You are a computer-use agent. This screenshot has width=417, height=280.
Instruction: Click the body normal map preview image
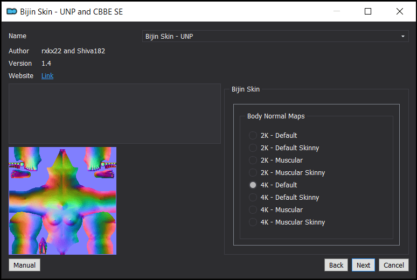[x=62, y=201]
